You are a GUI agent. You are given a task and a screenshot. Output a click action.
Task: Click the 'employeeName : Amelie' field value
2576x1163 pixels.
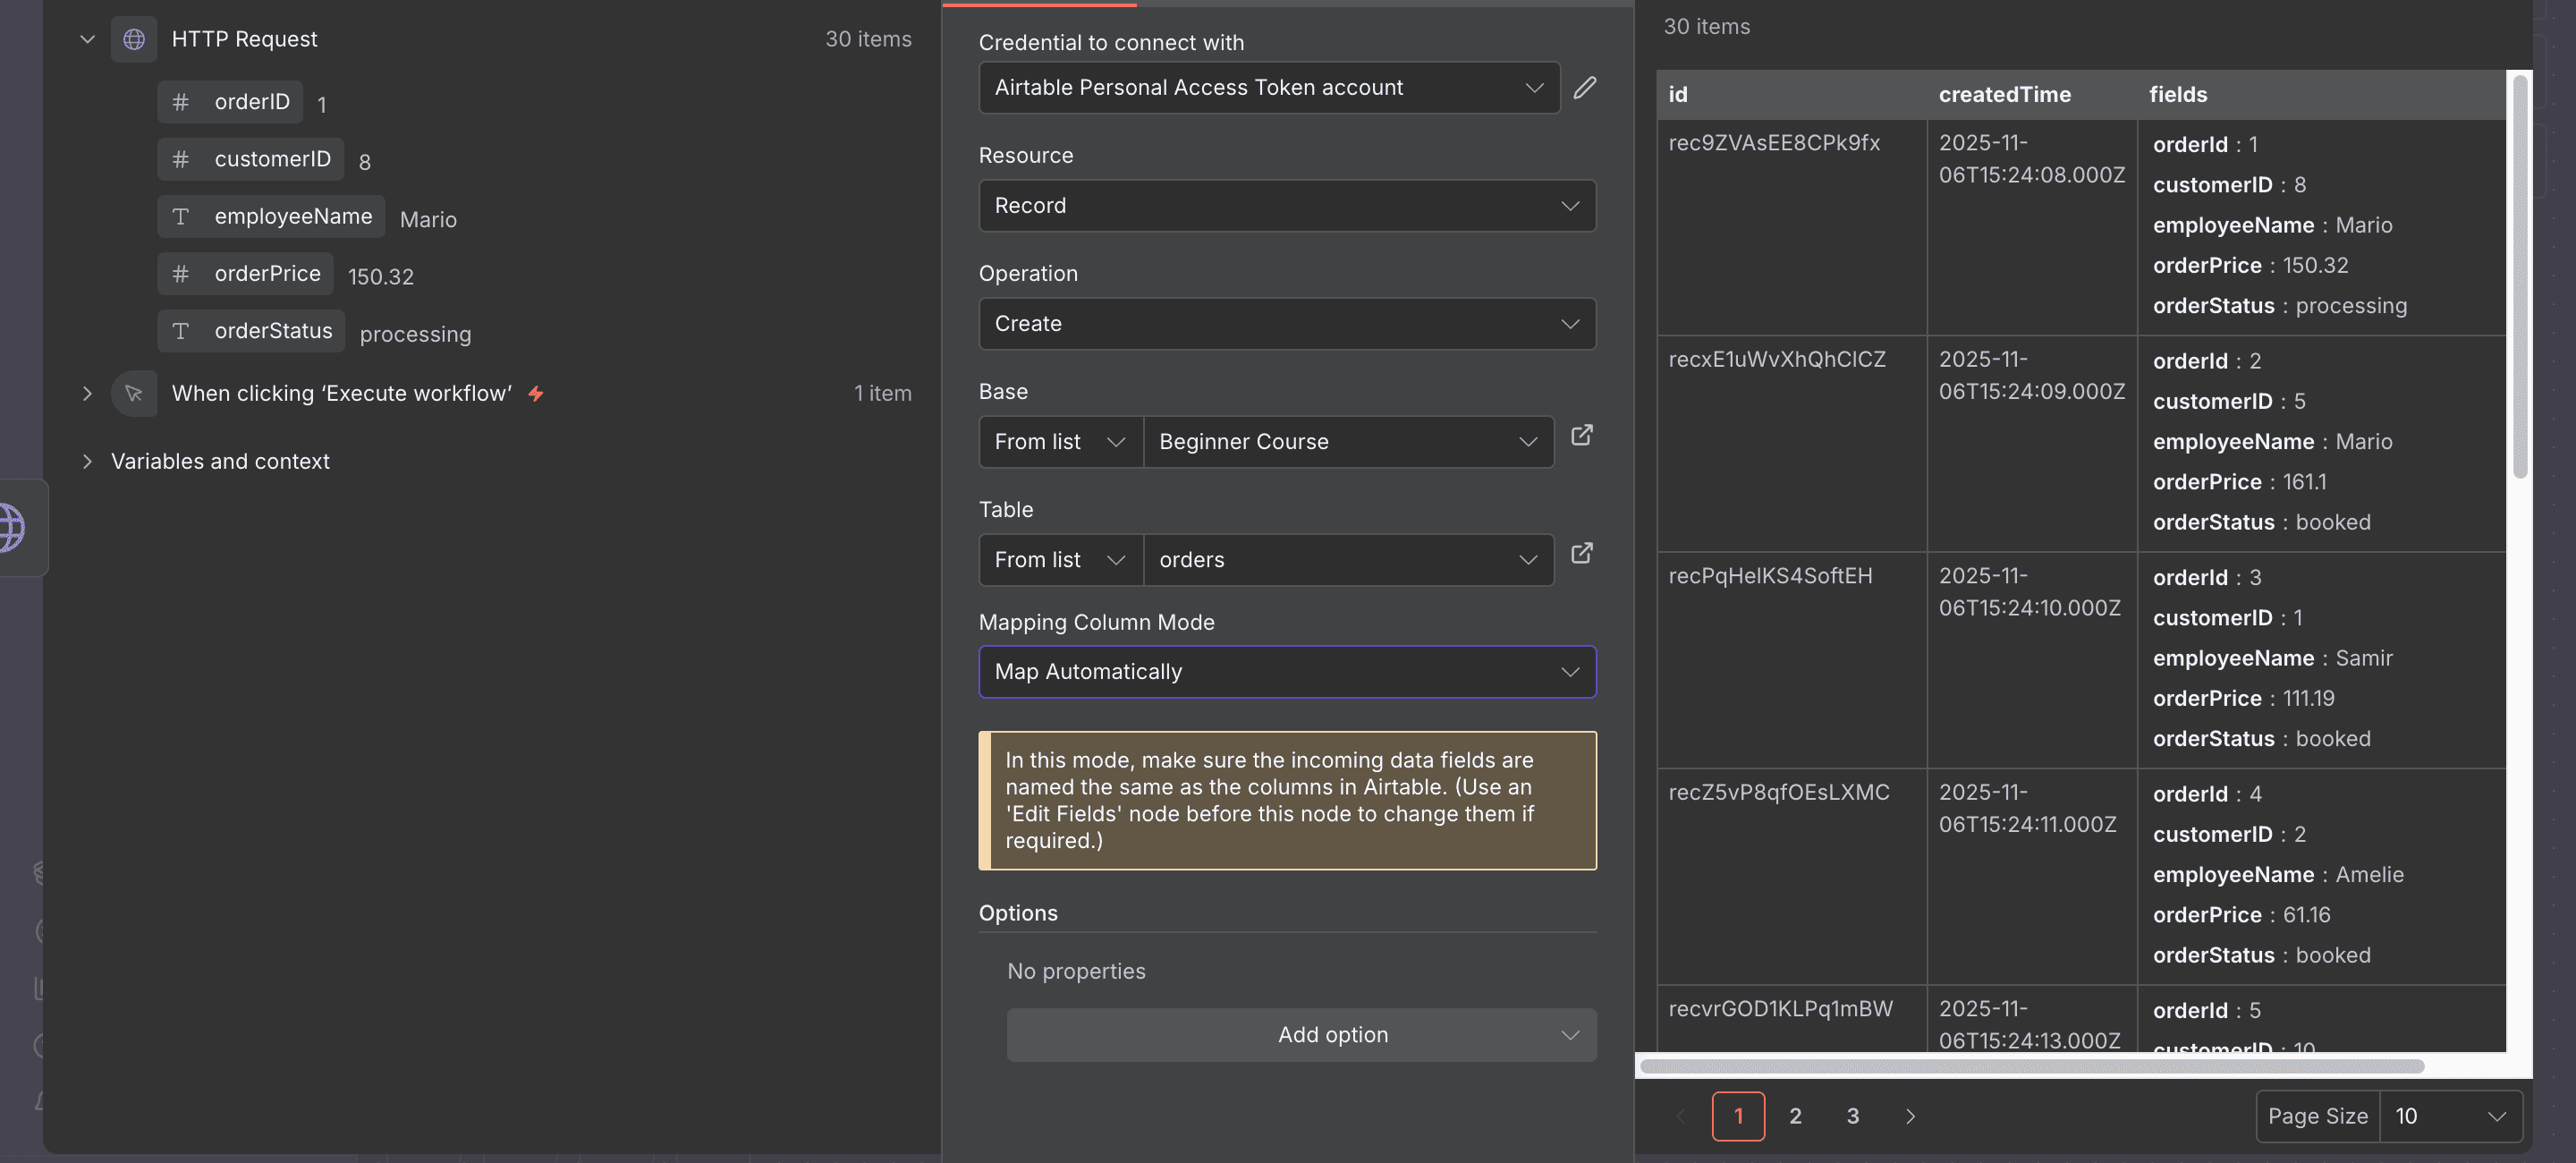point(2277,875)
